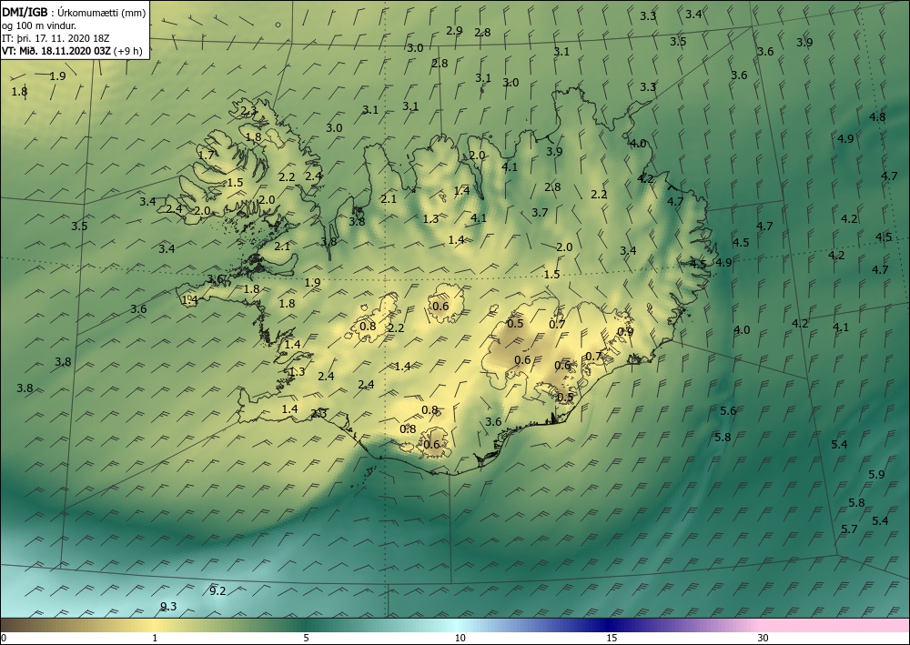Click the 9.2 precipitable water value
The height and width of the screenshot is (645, 910).
217,591
